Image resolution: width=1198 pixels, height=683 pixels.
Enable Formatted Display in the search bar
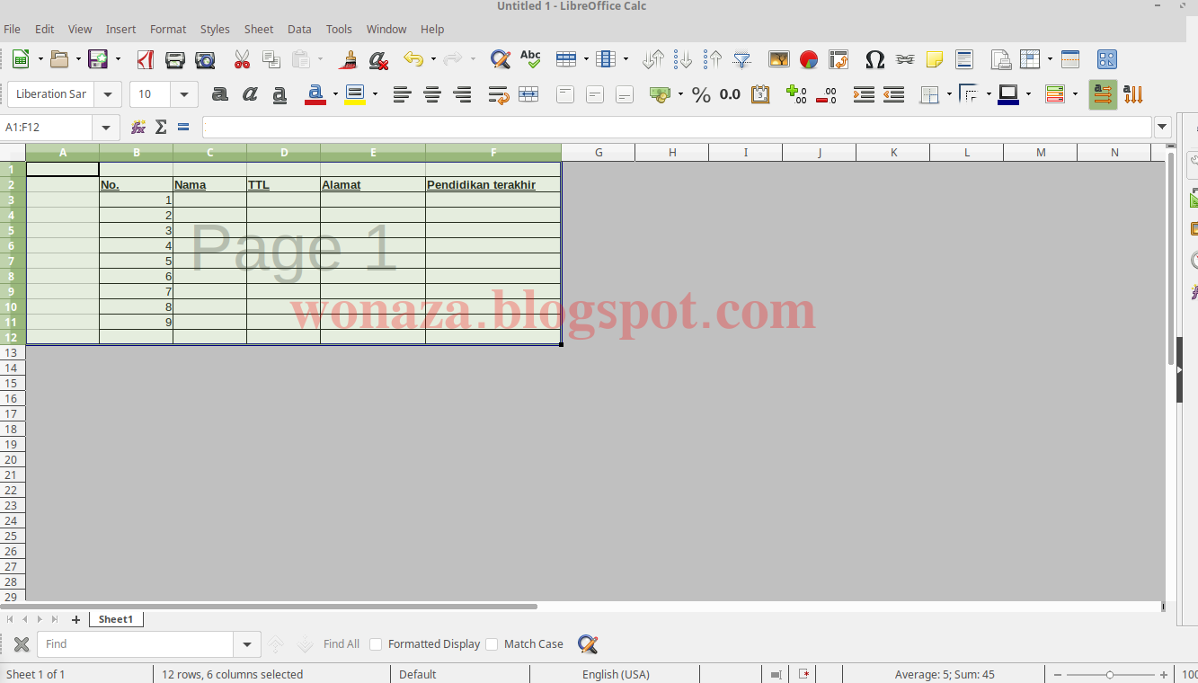point(377,643)
